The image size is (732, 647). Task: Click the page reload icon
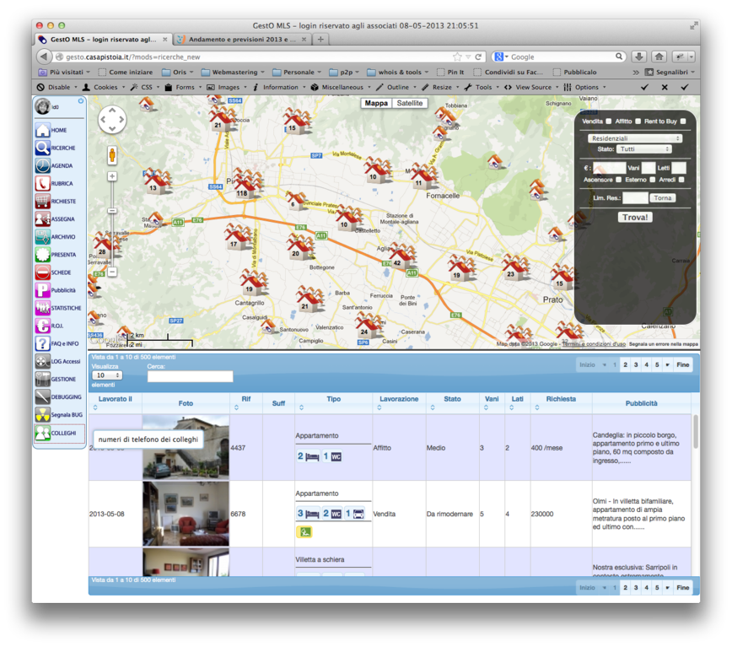[478, 57]
